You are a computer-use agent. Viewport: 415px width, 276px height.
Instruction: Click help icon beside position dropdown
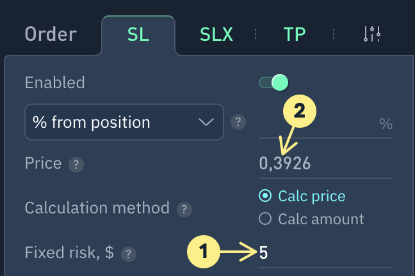[238, 121]
